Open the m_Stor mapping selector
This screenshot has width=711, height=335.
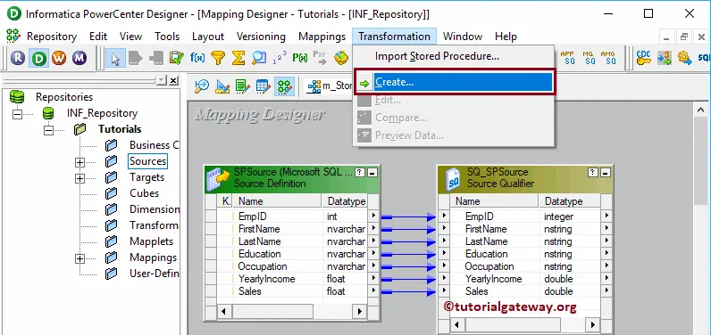(330, 86)
